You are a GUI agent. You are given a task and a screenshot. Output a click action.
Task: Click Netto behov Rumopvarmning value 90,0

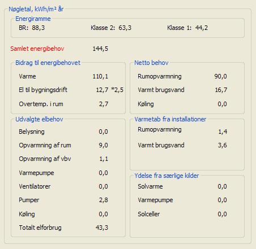point(220,76)
